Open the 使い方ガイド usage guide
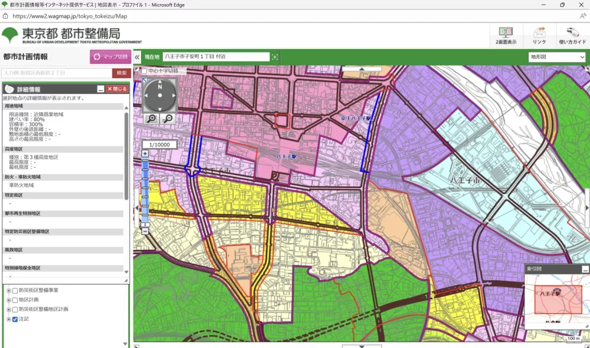 572,35
